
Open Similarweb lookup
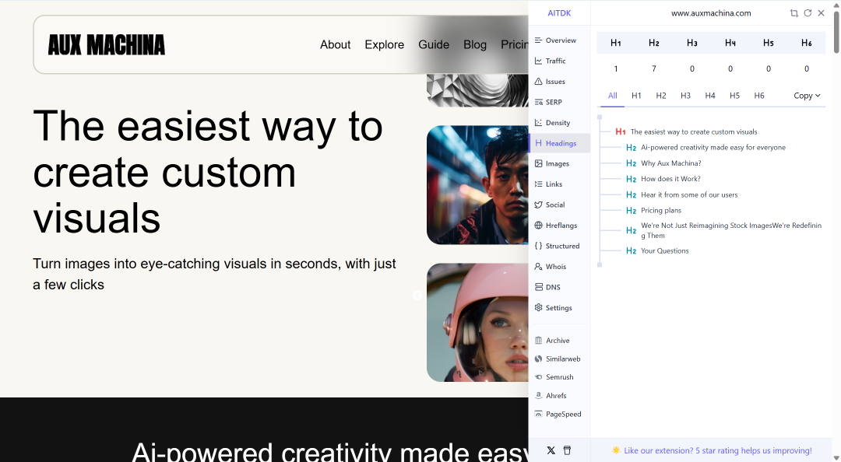(559, 359)
